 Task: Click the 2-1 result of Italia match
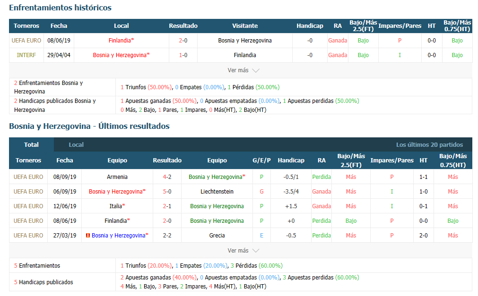[x=167, y=206]
